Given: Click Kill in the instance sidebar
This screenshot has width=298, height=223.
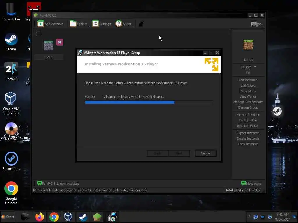Looking at the screenshot, I should click(x=248, y=73).
